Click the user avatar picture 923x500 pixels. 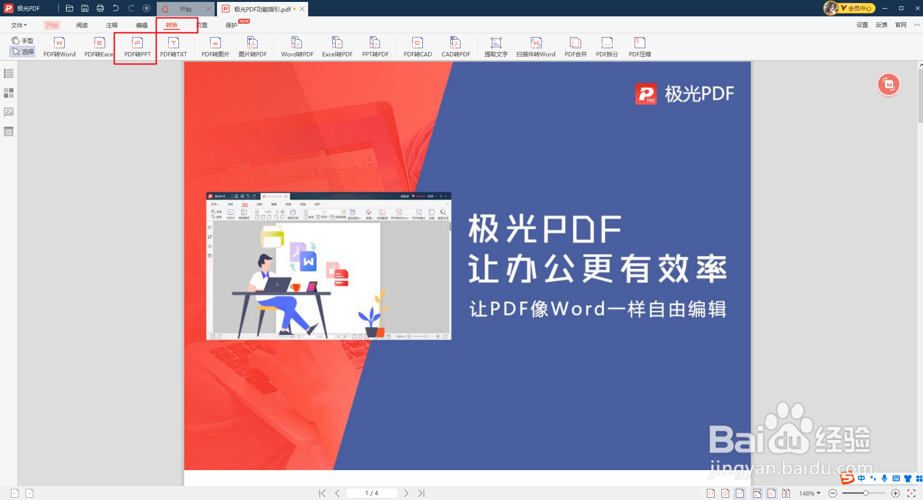[x=831, y=8]
